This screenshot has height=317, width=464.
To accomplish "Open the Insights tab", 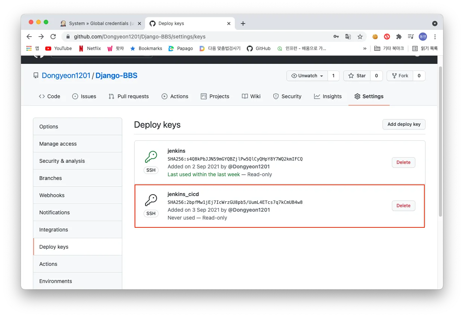I will (328, 96).
